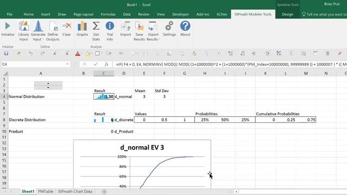Click the 'Normal Distribution' label cell
The image size is (347, 195).
click(41, 96)
